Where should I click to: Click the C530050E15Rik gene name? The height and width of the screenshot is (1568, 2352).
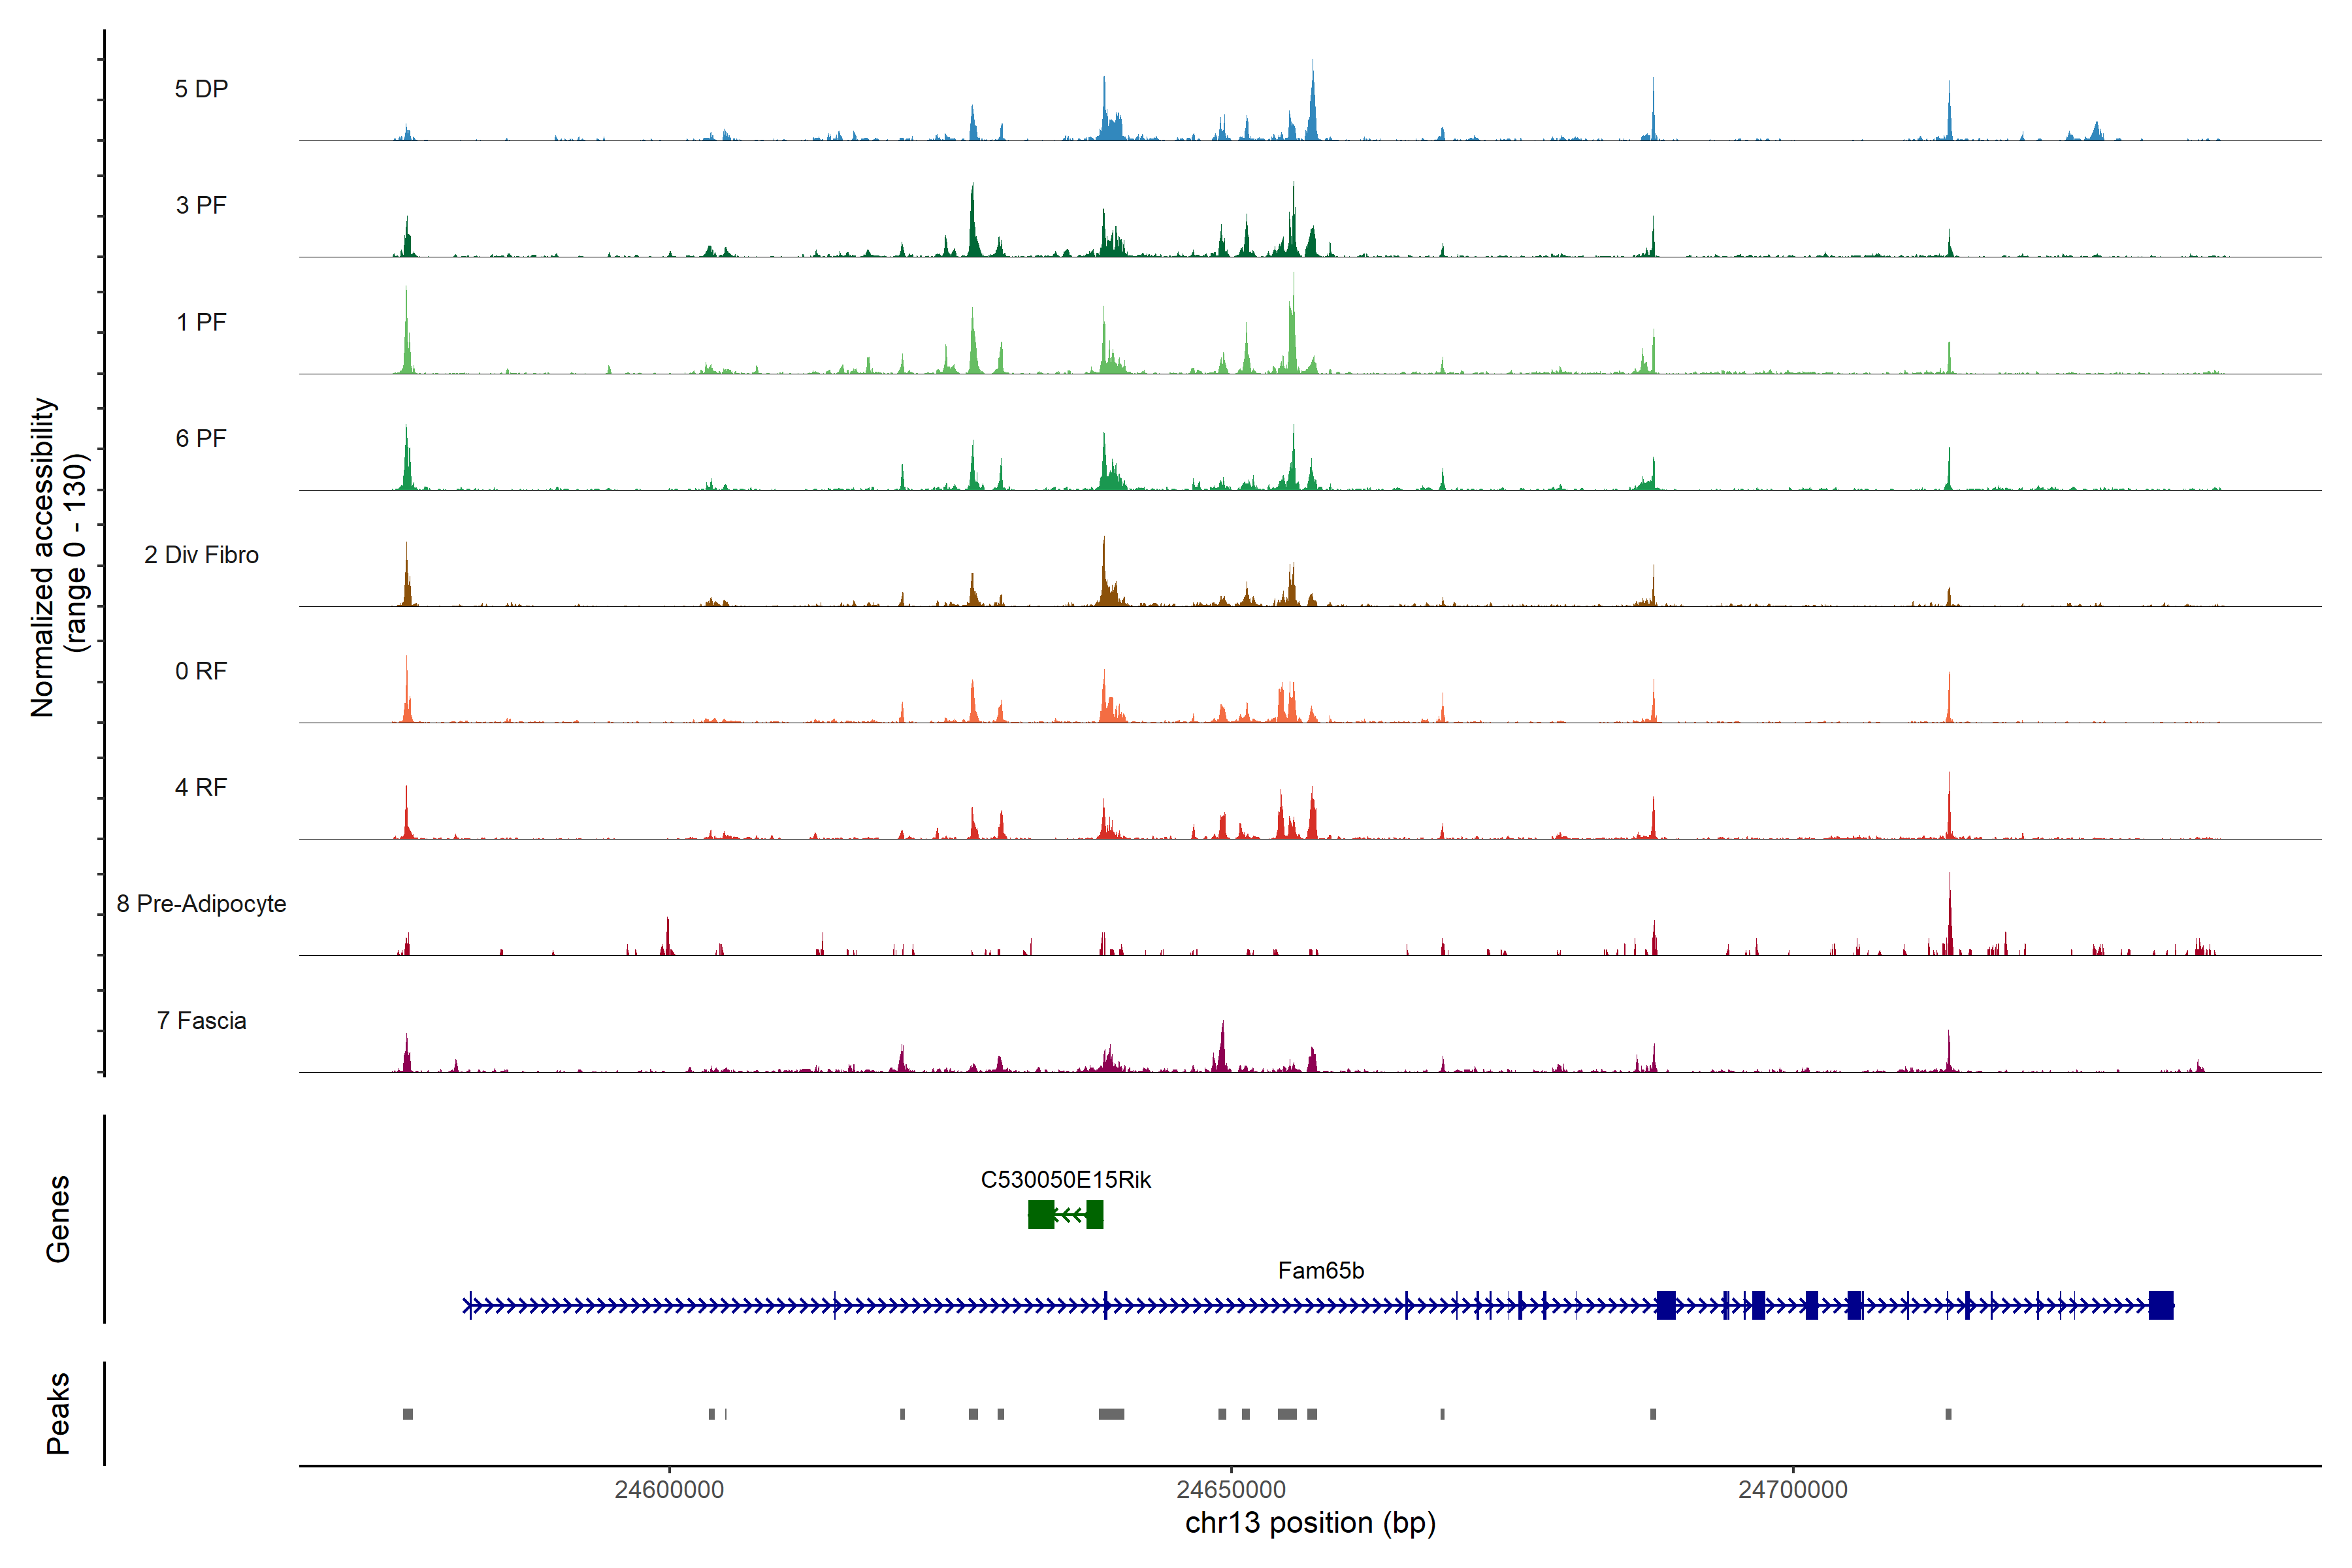[1065, 1180]
